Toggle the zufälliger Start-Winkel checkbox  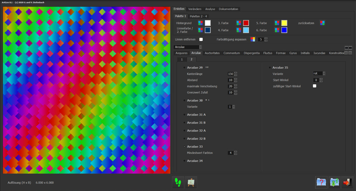pyautogui.click(x=314, y=86)
